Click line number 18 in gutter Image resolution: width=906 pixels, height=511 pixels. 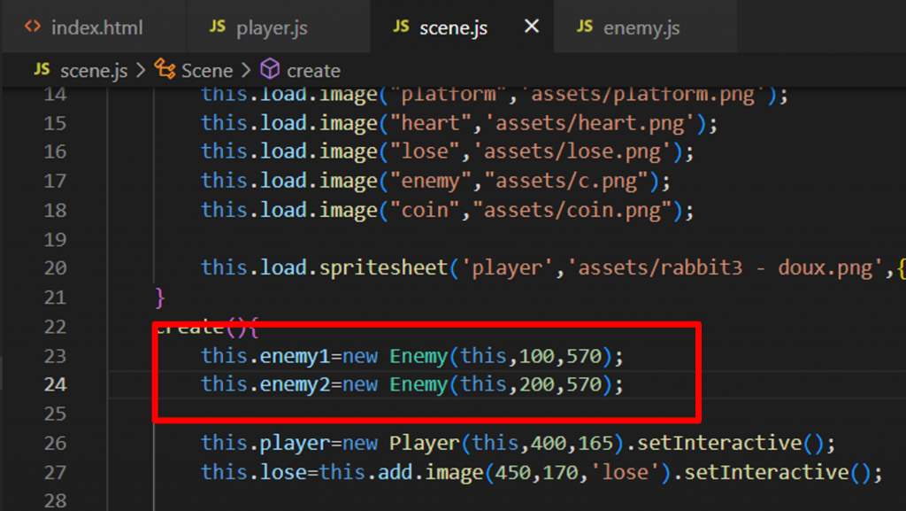56,211
